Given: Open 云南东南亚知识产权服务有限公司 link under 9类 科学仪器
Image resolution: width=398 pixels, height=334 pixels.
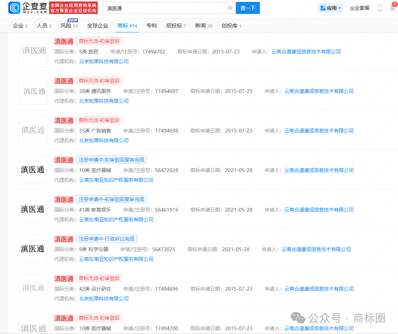Looking at the screenshot, I should 116,259.
